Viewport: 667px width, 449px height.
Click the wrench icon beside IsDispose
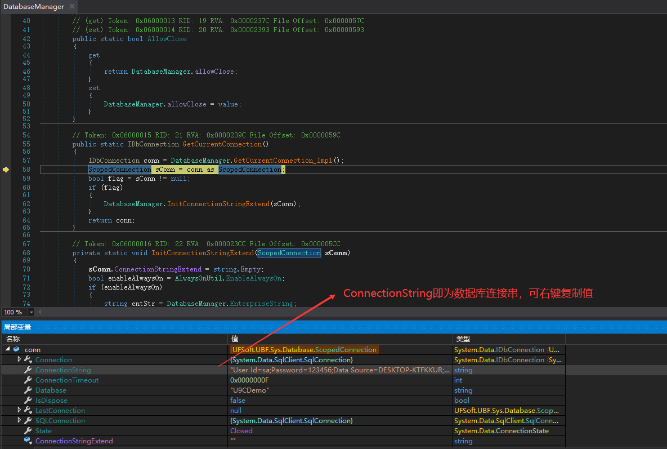(28, 401)
